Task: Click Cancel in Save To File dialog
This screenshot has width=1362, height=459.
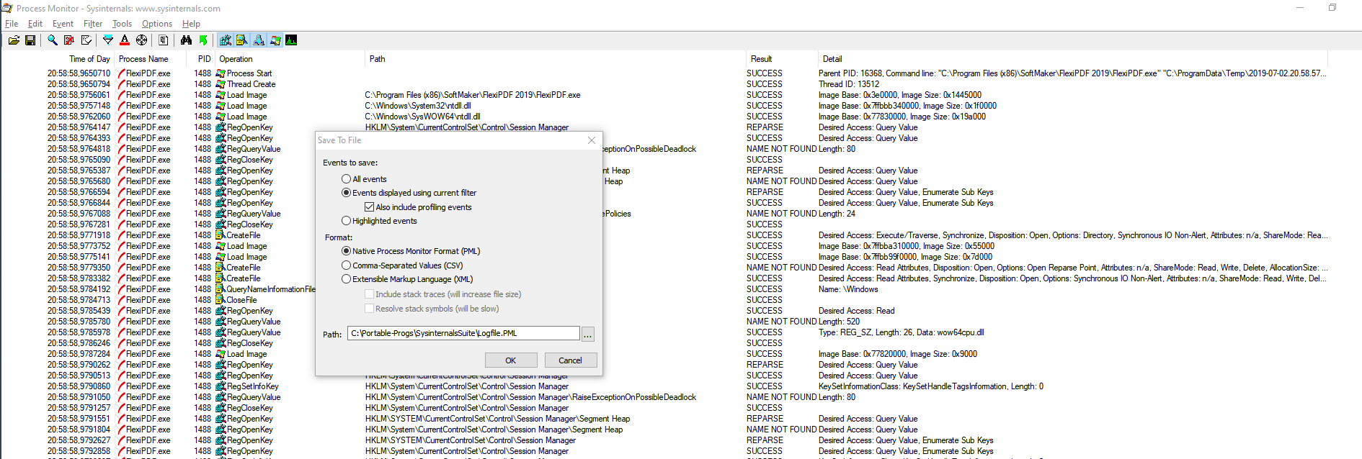Action: pyautogui.click(x=570, y=360)
